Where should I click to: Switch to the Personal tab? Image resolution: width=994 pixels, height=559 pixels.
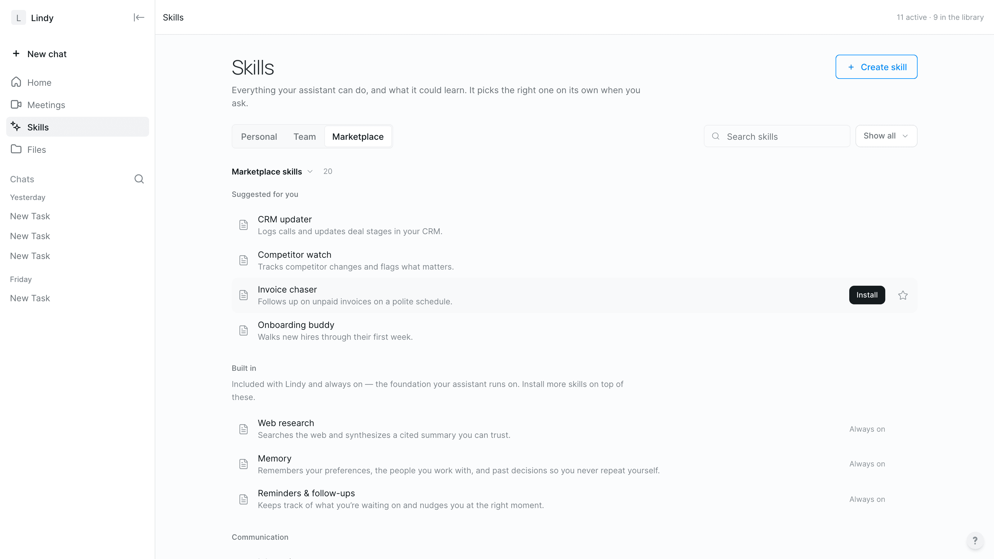(x=259, y=137)
